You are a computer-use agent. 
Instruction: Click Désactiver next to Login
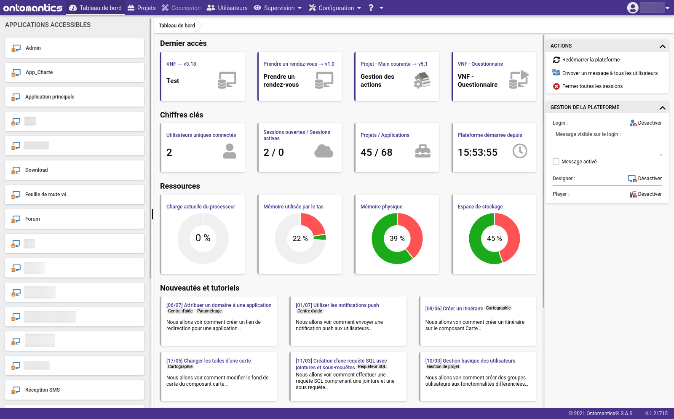pyautogui.click(x=650, y=123)
